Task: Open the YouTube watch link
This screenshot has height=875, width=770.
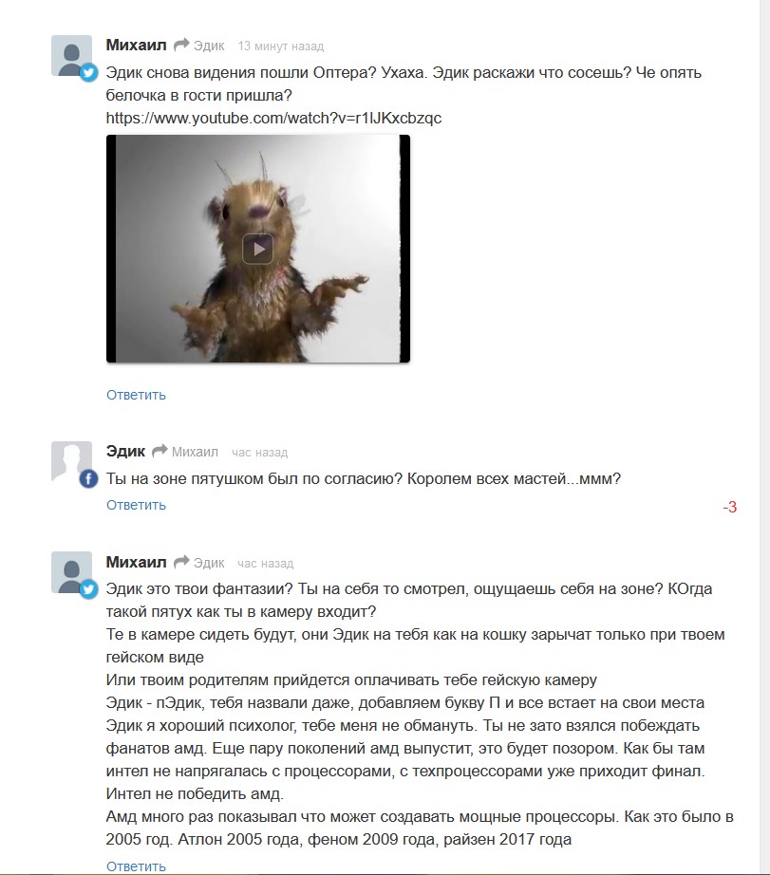Action: coord(273,119)
